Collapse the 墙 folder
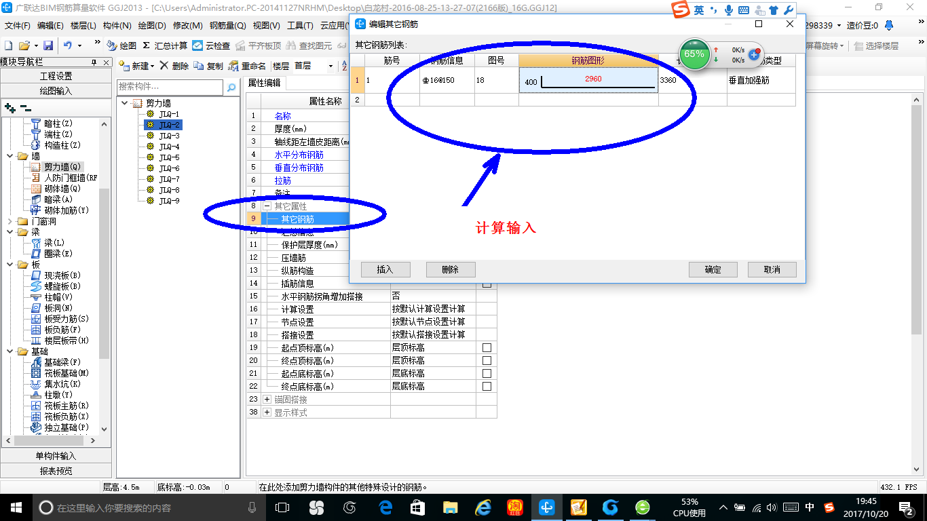This screenshot has height=521, width=927. 9,156
